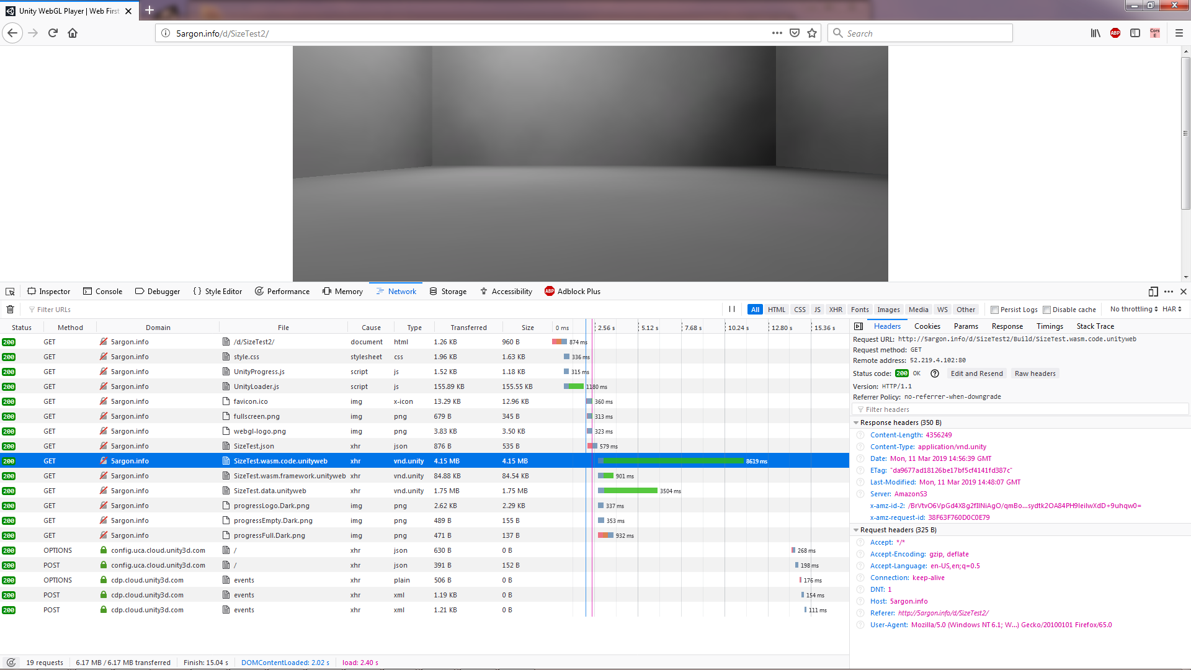1191x670 pixels.
Task: Filter requests to show only XHR
Action: pos(836,309)
